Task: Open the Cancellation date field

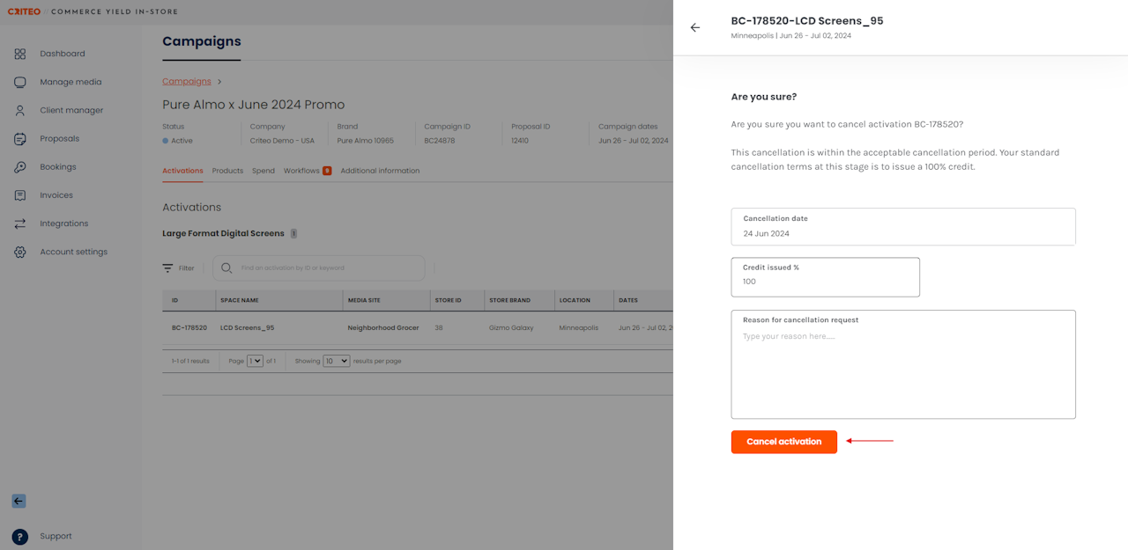Action: coord(903,227)
